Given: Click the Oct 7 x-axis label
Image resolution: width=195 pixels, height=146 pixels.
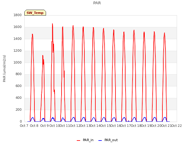Looking at the screenshot, I should pos(24,126).
